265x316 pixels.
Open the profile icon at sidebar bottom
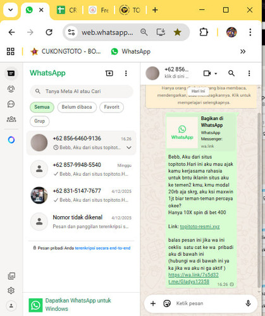[11, 306]
